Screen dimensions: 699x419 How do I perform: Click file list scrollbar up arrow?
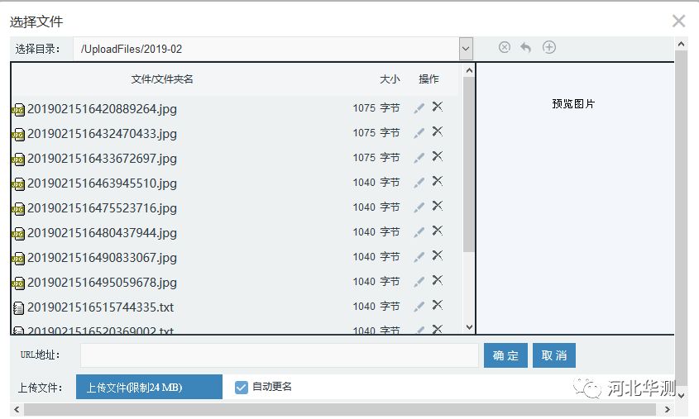click(x=469, y=70)
